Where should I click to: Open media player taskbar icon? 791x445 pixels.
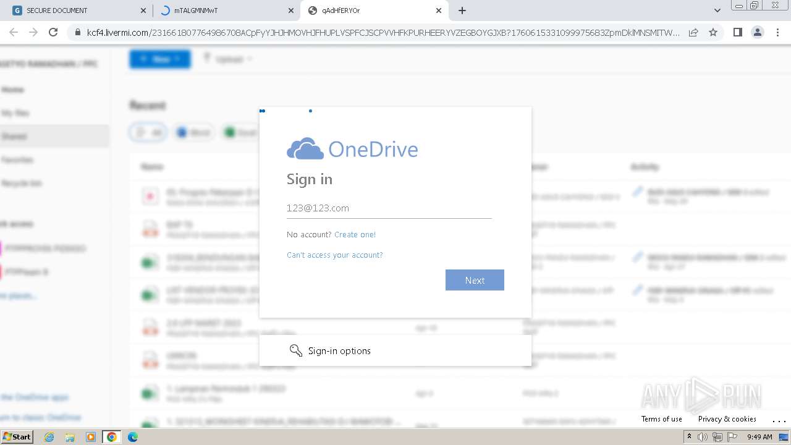(91, 437)
